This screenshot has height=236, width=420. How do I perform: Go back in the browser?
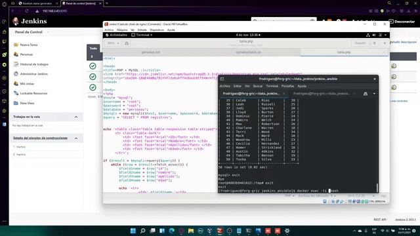(x=12, y=11)
